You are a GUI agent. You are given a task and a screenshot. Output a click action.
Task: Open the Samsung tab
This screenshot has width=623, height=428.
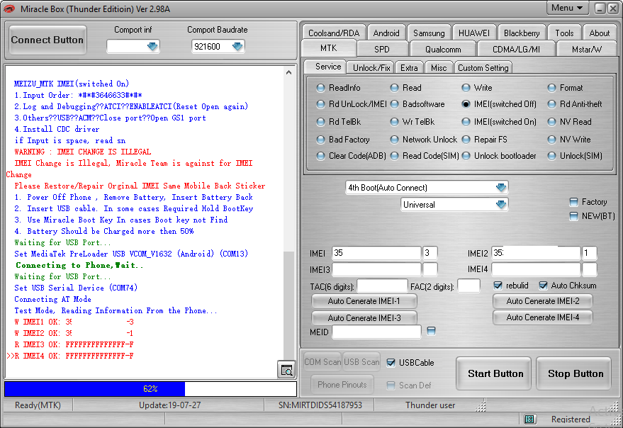pos(429,33)
